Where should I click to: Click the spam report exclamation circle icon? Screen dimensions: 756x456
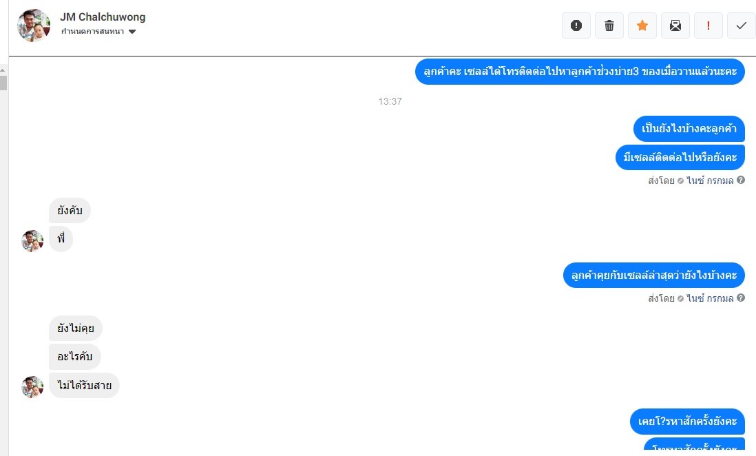[x=576, y=25]
